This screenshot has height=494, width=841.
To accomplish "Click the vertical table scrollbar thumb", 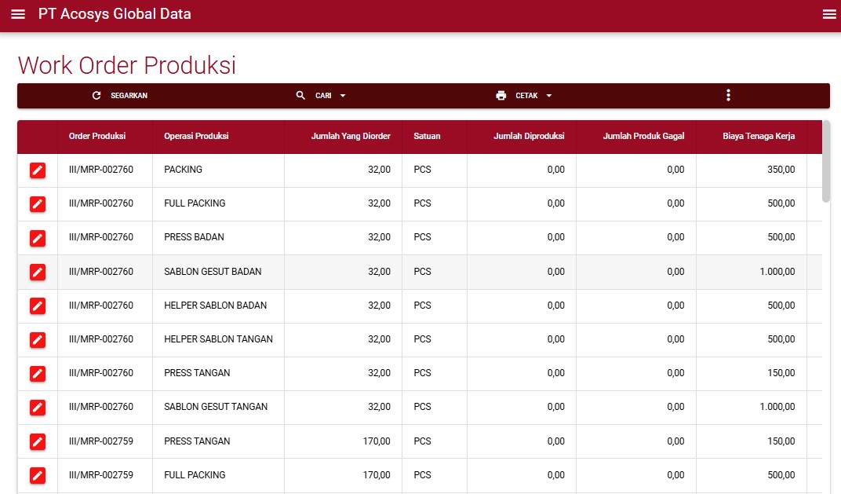I will tap(826, 161).
